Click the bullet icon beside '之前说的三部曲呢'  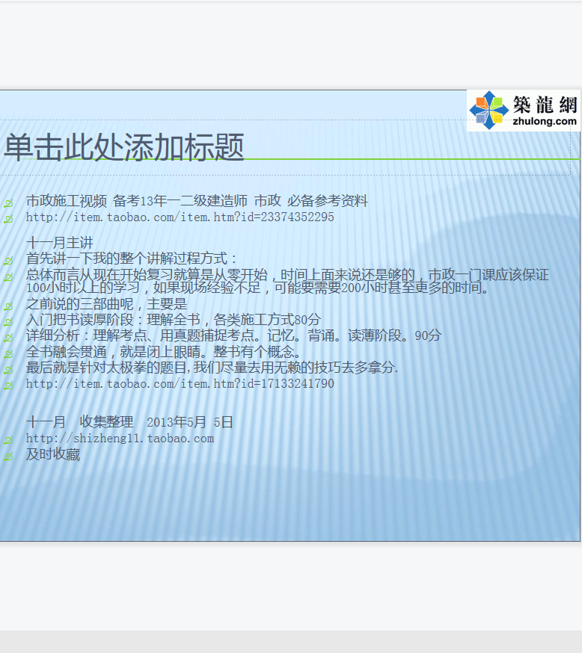pos(8,306)
